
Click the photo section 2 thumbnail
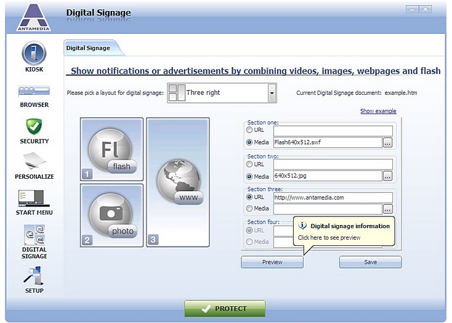click(111, 215)
